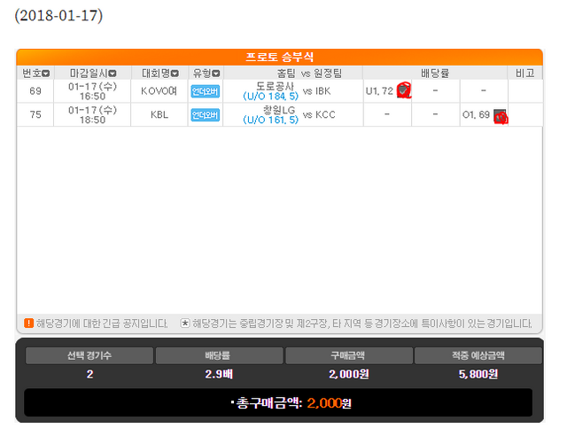Click the 구매금액 summary header
Viewport: 567px width, 436px height.
[x=349, y=355]
